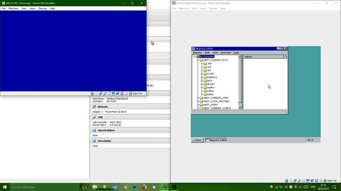Expand the exefile key
Viewport: 341px width, 191px height.
coord(201,88)
